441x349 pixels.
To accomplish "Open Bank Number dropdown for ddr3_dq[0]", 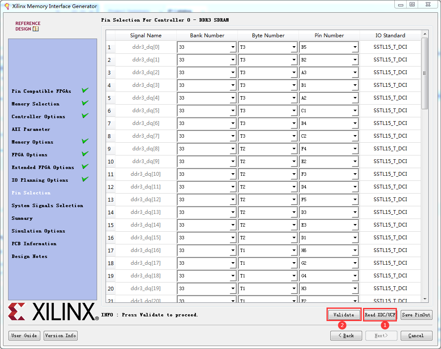I will point(233,47).
